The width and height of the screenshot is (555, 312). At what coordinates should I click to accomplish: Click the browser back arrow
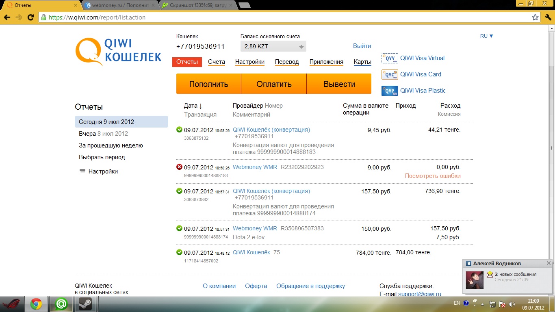pos(7,17)
